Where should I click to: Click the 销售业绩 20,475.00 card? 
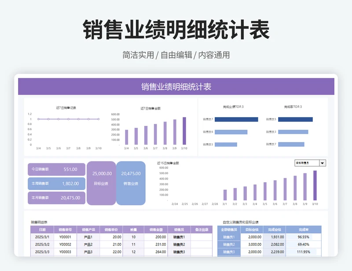point(131,183)
